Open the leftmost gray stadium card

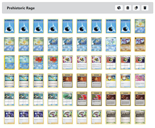[x=111, y=117]
